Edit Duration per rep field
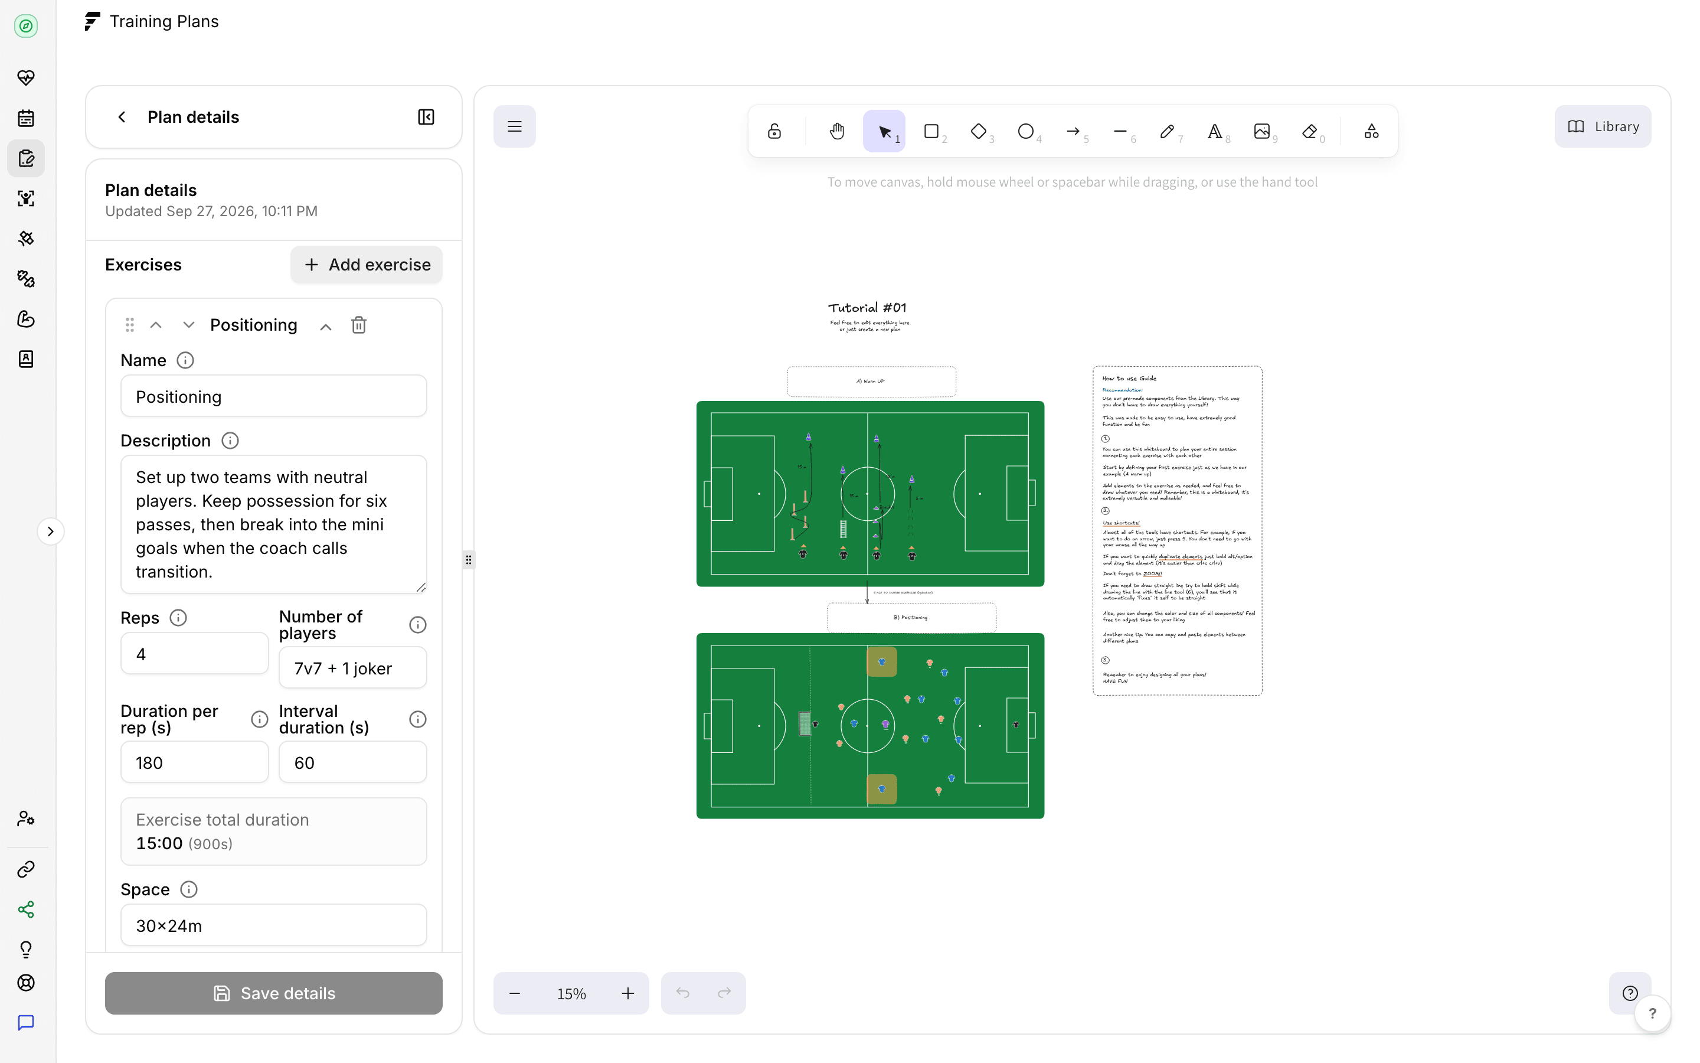Screen dimensions: 1700x1063 point(195,763)
